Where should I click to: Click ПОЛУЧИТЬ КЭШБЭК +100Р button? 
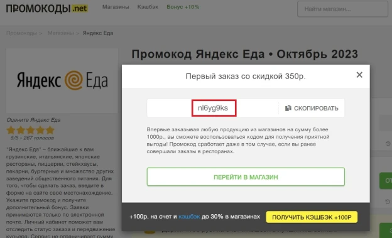pyautogui.click(x=312, y=217)
